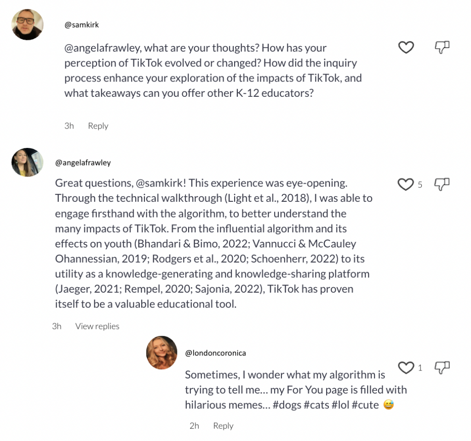Viewport: 471px width, 441px height.
Task: Dislike the @londoncoronica reply with thumbs-down
Action: coord(442,367)
